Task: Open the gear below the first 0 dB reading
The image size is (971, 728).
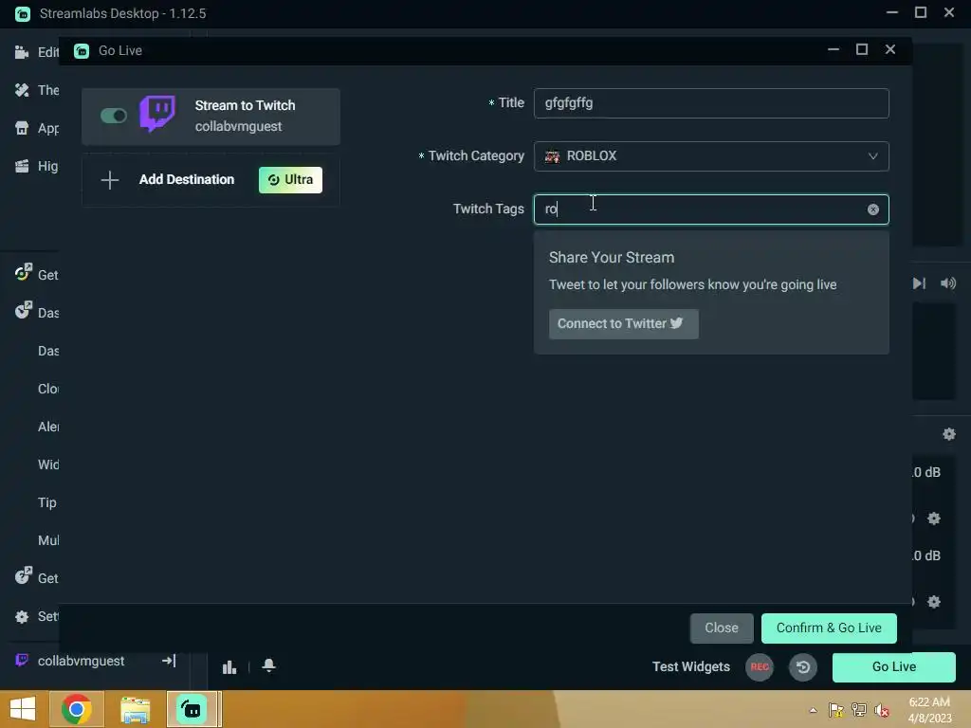Action: 934,519
